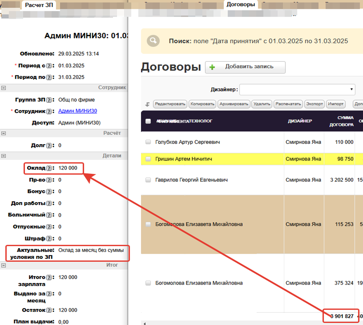Click help icon beside Группа ЗП
The image size is (363, 325).
(x=49, y=100)
